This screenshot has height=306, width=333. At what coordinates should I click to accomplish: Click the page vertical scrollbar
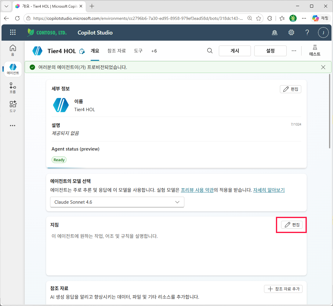pyautogui.click(x=329, y=111)
